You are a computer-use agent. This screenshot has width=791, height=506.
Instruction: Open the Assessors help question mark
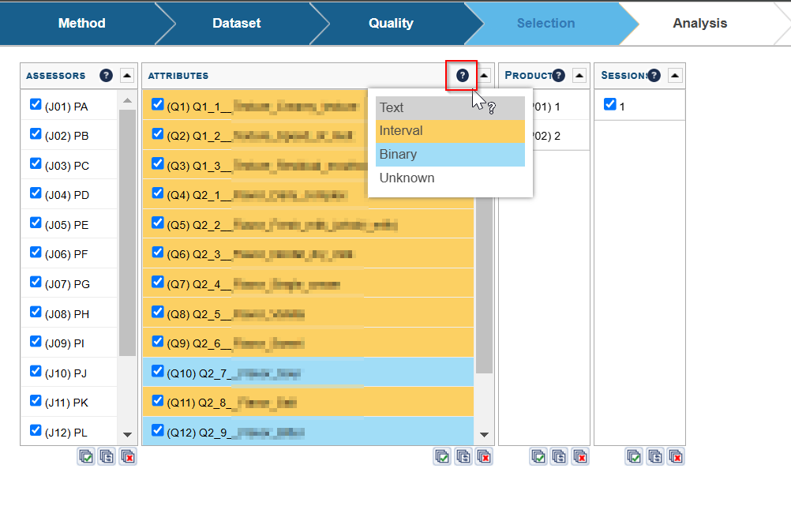(x=106, y=76)
